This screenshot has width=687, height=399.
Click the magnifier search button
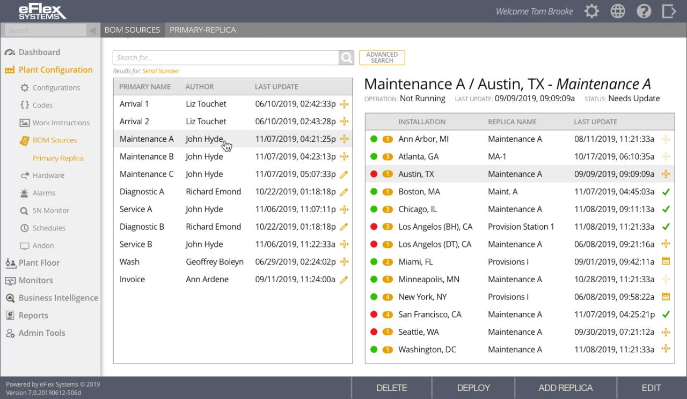tap(347, 58)
